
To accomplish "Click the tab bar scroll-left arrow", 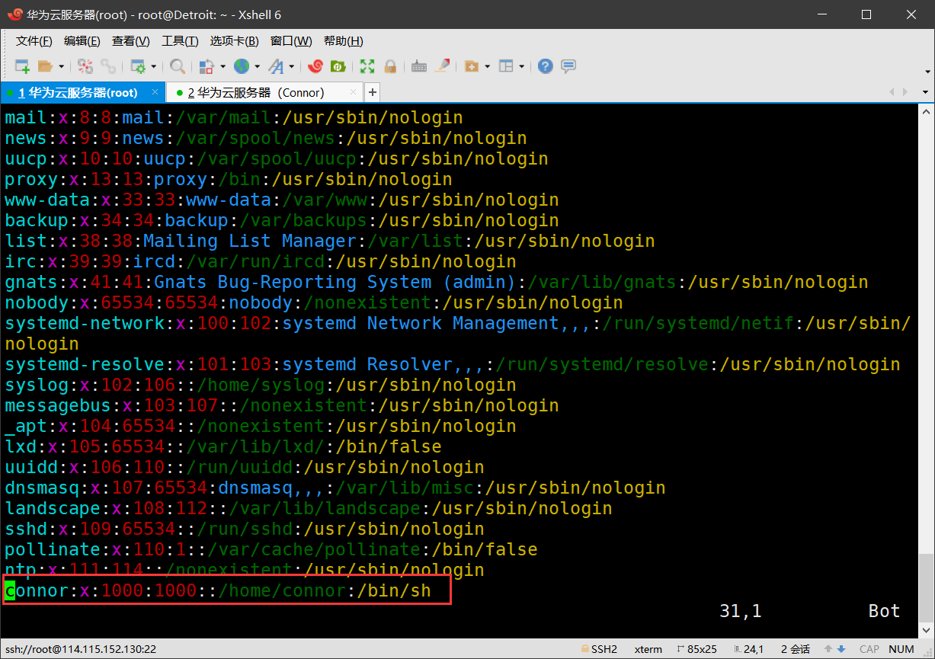I will [x=893, y=92].
